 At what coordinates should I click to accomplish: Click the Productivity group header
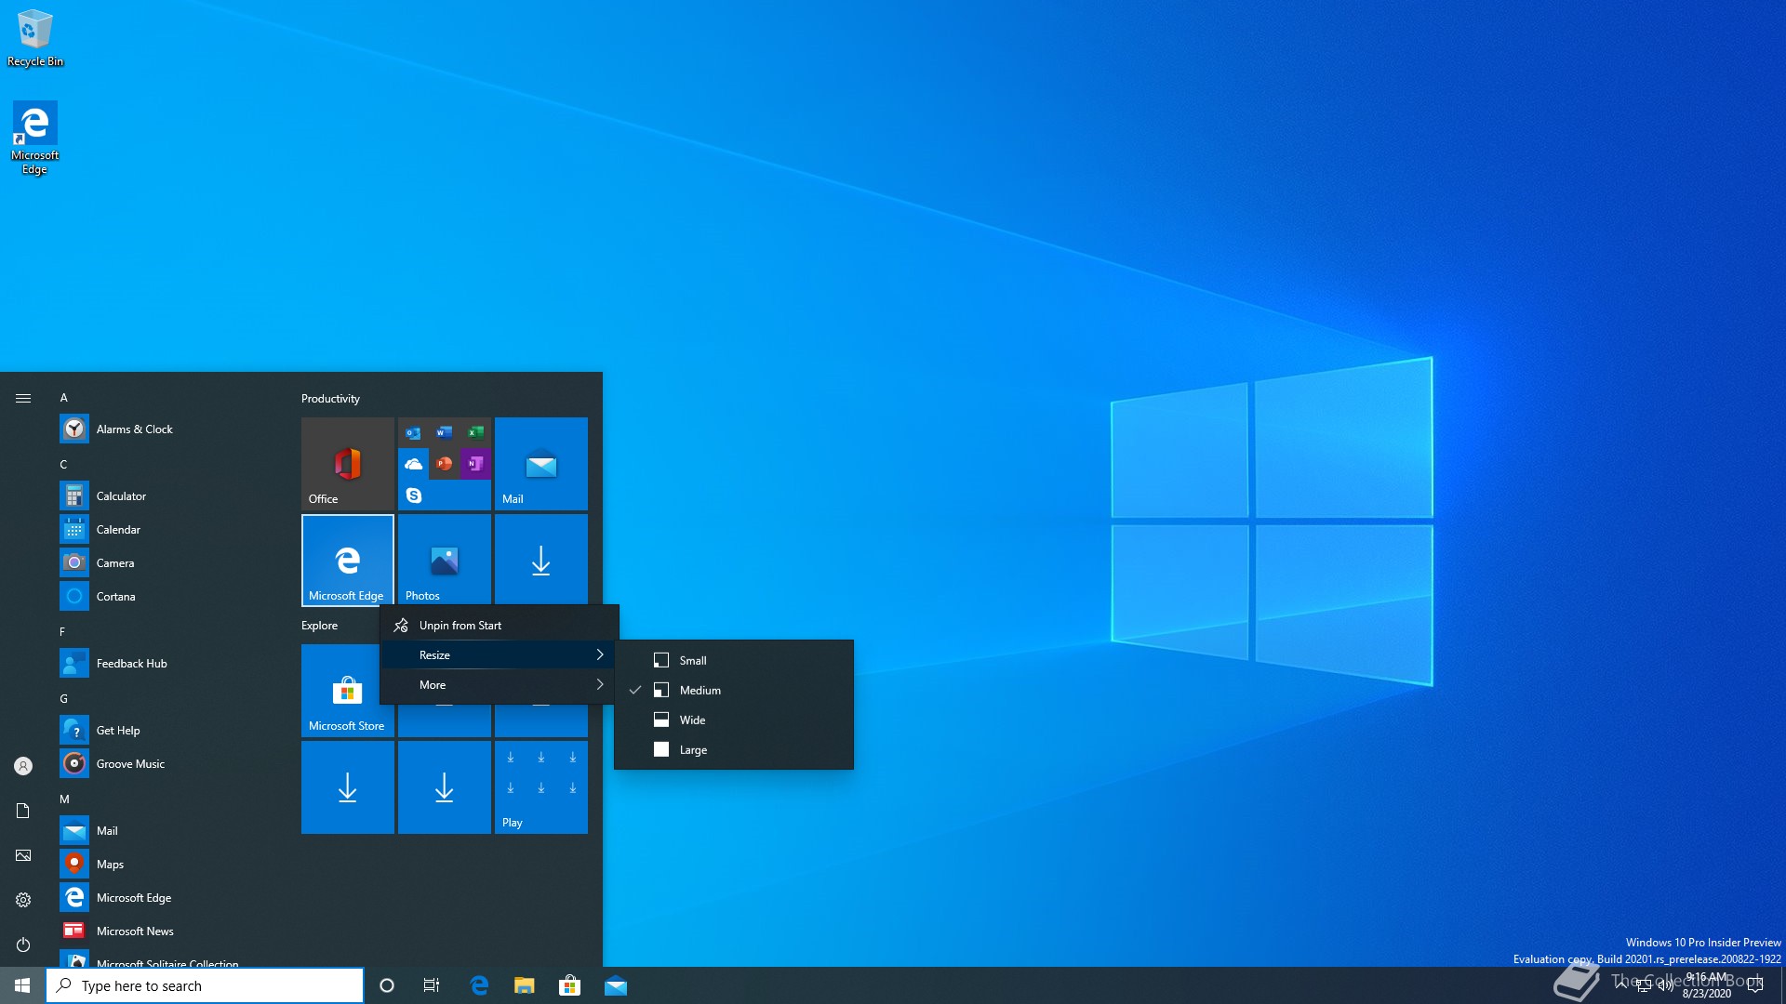[330, 398]
